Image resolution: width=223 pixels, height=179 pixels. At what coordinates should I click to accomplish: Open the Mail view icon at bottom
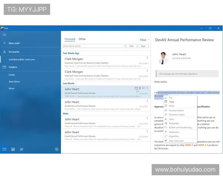[4, 149]
